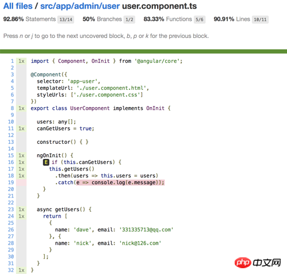The height and width of the screenshot is (274, 287).
Task: Click line number 32 in gutter
Action: coord(11,270)
